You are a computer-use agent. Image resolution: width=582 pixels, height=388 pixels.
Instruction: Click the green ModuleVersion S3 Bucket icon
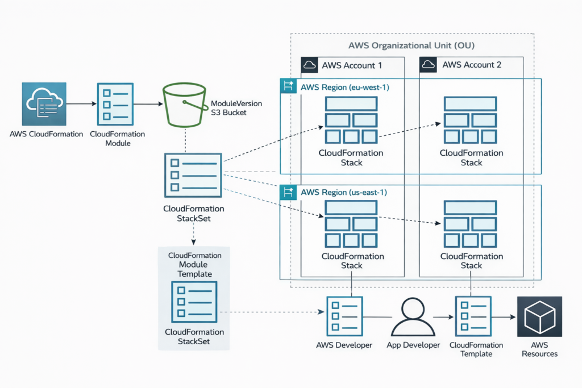pyautogui.click(x=184, y=105)
